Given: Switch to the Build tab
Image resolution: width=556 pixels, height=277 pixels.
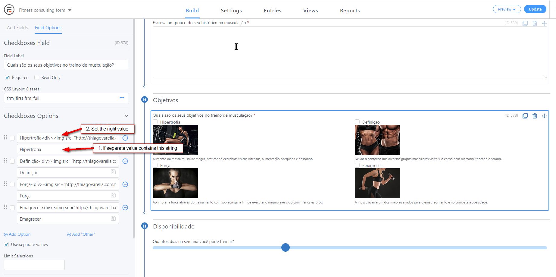Looking at the screenshot, I should [x=192, y=11].
